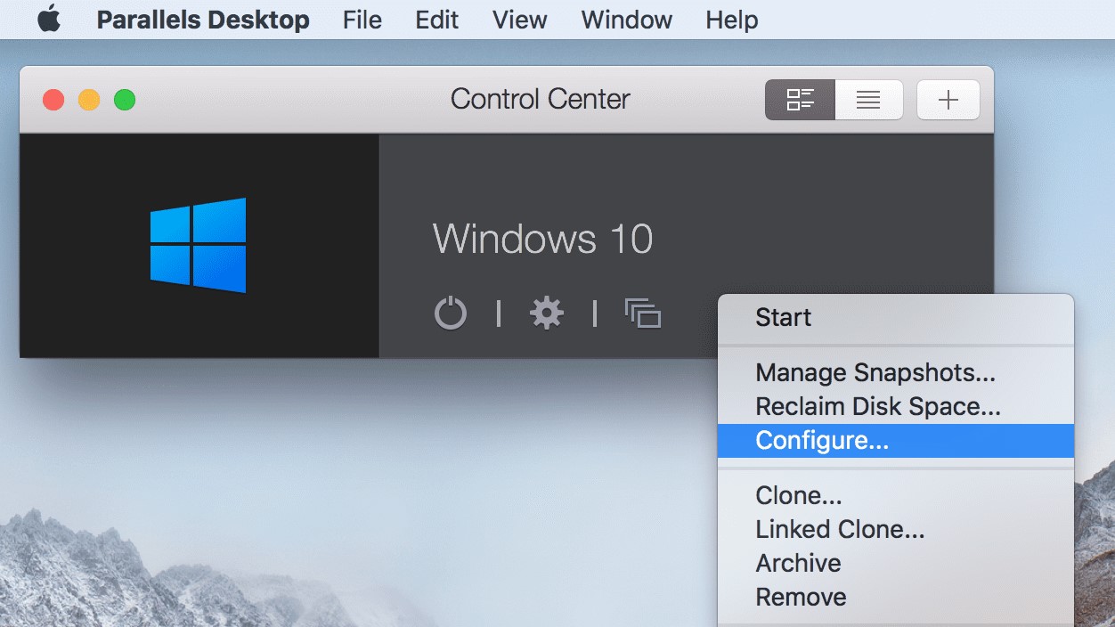Select the Windows 10 logo thumbnail
The image size is (1115, 627).
pyautogui.click(x=199, y=246)
